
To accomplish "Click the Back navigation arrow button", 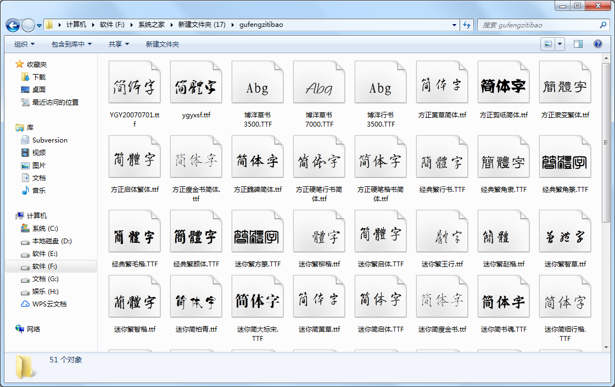I will click(13, 25).
